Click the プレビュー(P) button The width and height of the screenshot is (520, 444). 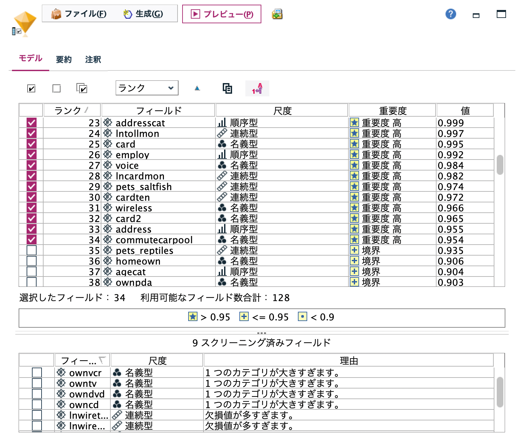[221, 14]
